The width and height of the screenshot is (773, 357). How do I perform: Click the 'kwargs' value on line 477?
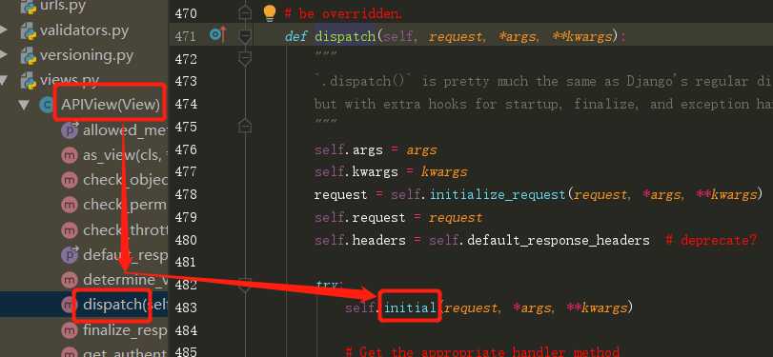pos(444,172)
